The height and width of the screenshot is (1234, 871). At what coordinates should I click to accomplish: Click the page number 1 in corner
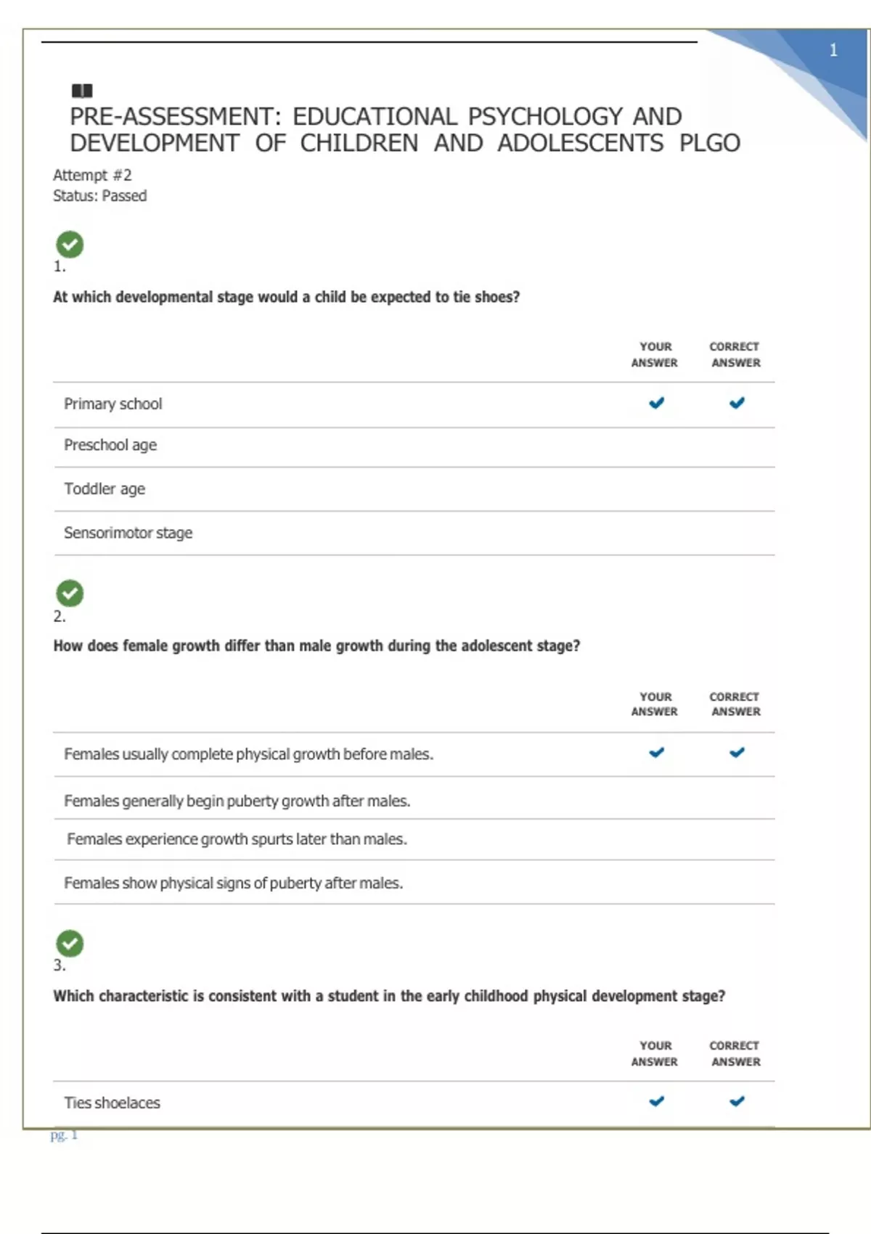(833, 50)
